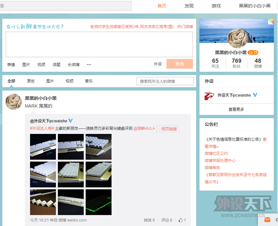
Task: Add a video via 视频 in composer
Action: (x=41, y=65)
